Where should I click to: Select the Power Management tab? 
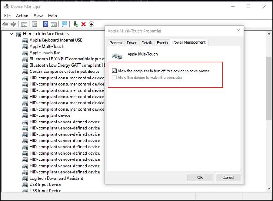tap(189, 42)
